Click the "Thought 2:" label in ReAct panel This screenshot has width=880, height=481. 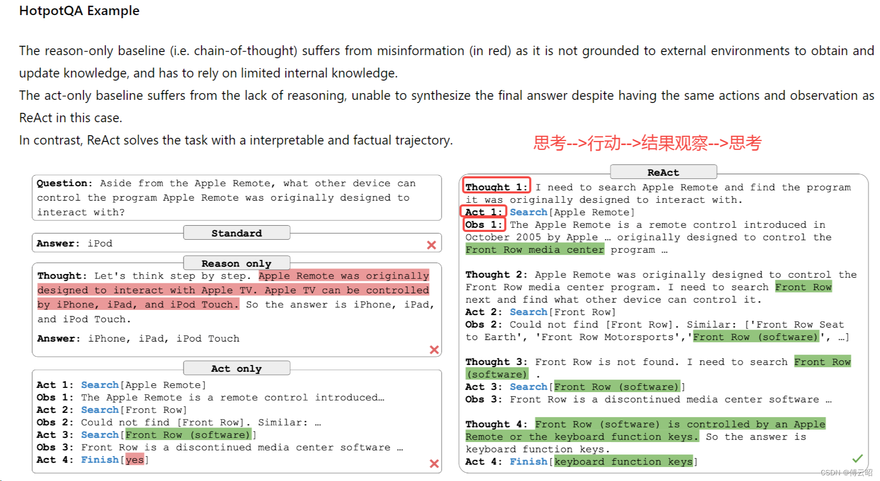497,275
